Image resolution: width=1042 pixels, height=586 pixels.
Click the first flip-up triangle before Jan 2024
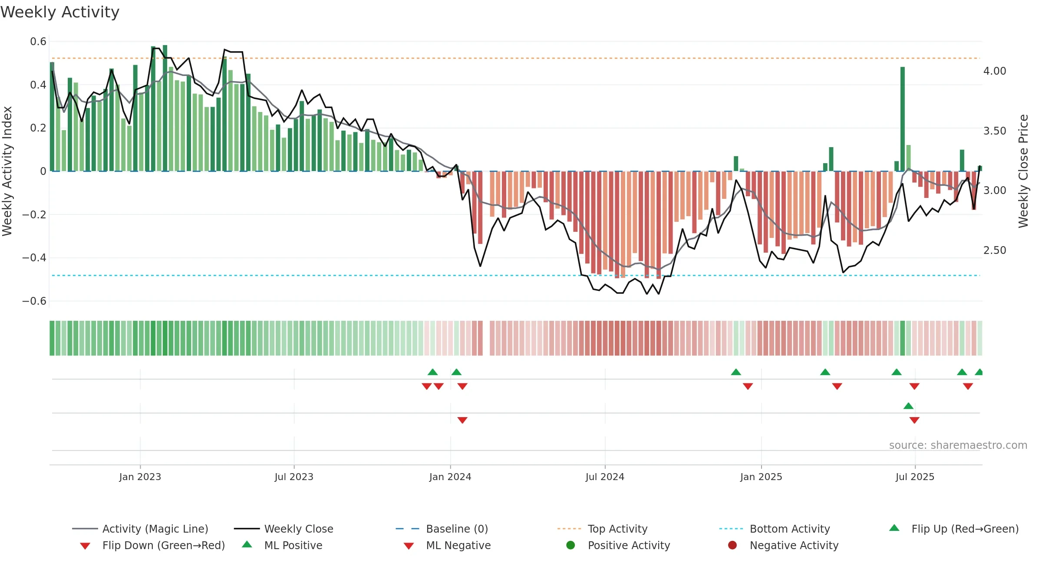(432, 372)
